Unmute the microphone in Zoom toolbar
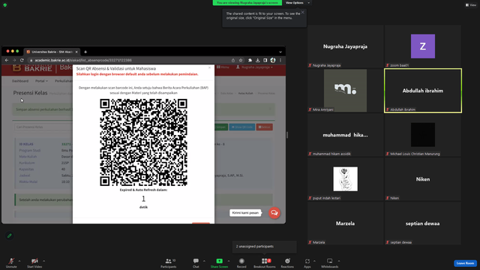The width and height of the screenshot is (480, 270). 11,262
